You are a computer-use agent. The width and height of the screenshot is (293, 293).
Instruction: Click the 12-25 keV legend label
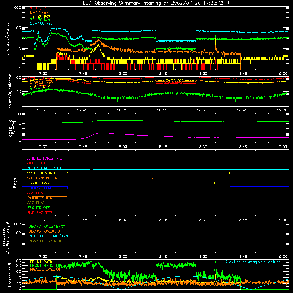point(40,16)
